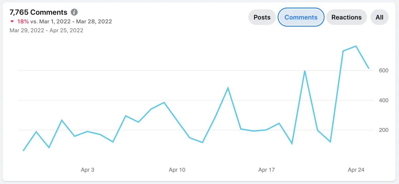Click the 7,765 Comments heading
The height and width of the screenshot is (184, 399).
(39, 12)
